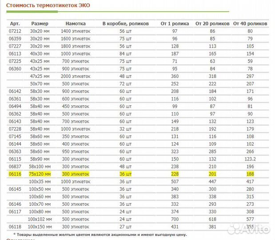Image resolution: width=275 pixels, height=240 pixels.
Task: Click the yellow-highlight footnote text below table
Action: coord(100,235)
